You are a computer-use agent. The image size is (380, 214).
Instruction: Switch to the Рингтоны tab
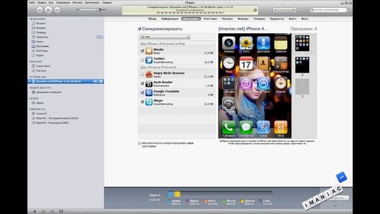tap(210, 18)
